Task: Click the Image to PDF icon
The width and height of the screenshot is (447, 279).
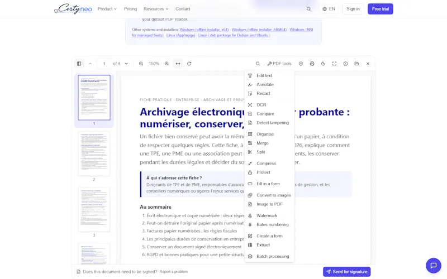Action: [x=250, y=204]
